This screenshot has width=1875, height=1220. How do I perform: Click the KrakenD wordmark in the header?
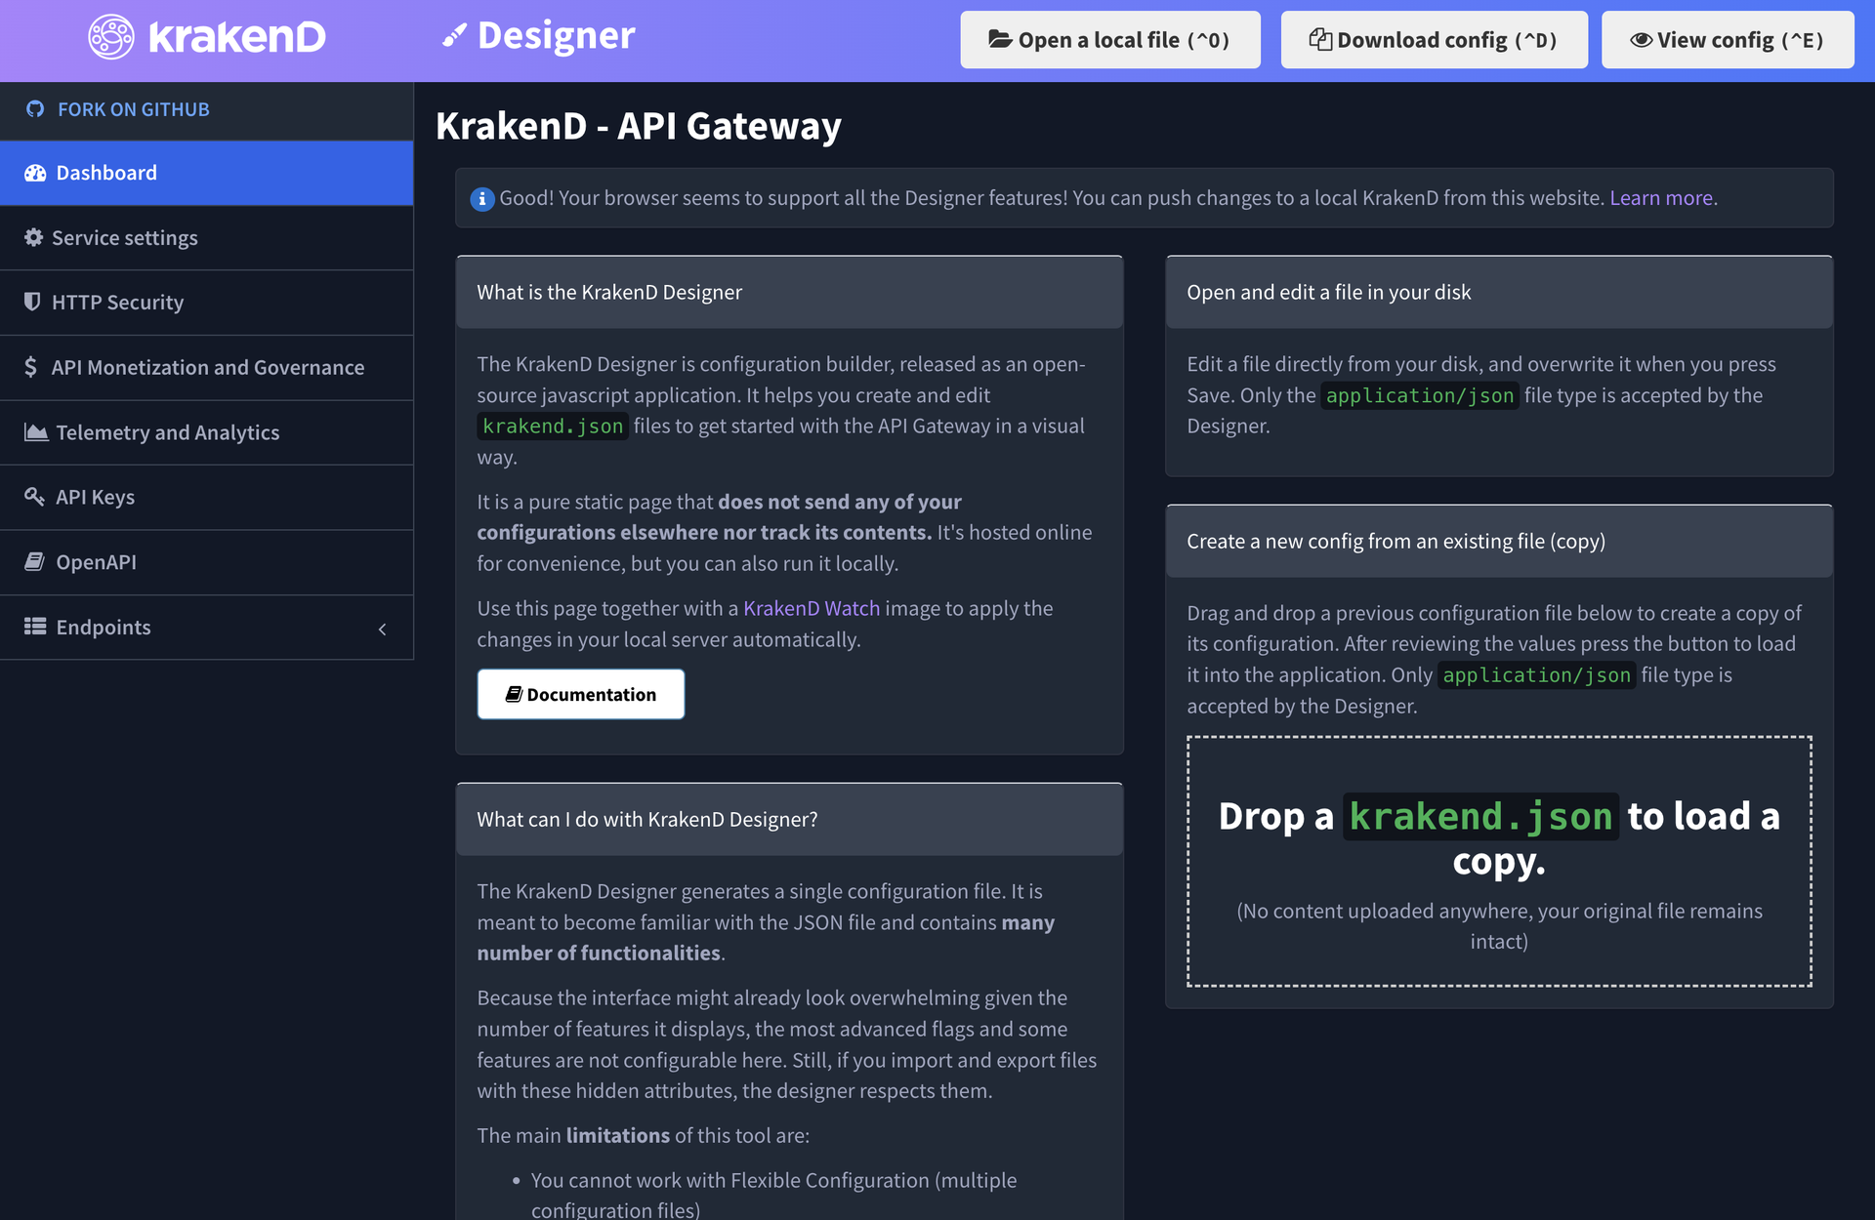237,37
